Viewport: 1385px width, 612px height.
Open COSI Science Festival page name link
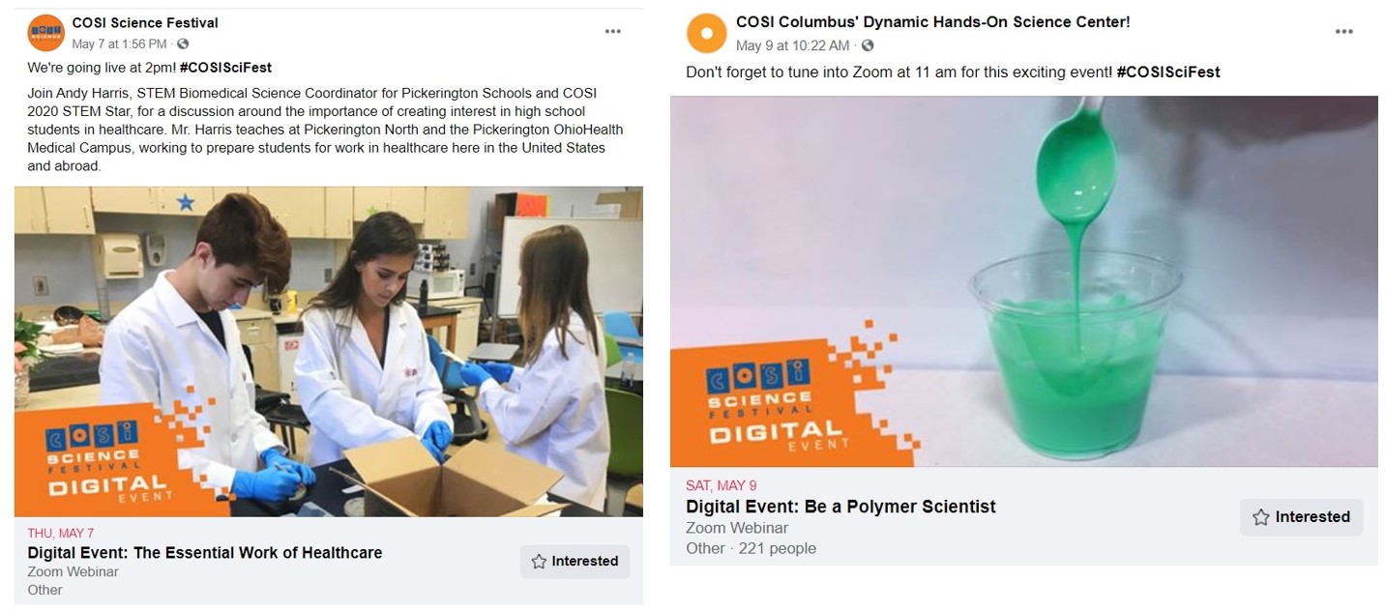click(x=145, y=22)
